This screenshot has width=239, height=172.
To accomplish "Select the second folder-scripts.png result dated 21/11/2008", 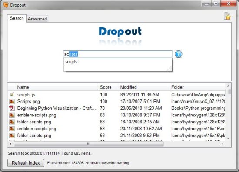I will click(116, 136).
